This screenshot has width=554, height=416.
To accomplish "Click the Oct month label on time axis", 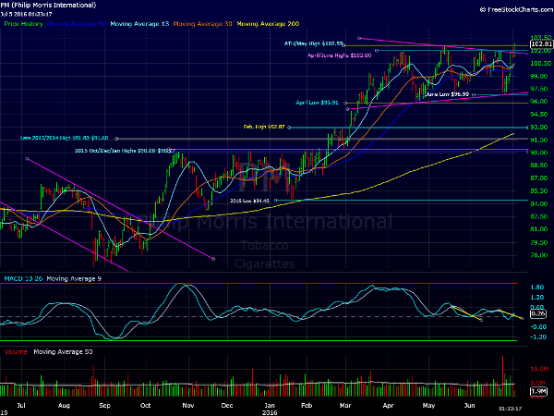I will tap(146, 406).
